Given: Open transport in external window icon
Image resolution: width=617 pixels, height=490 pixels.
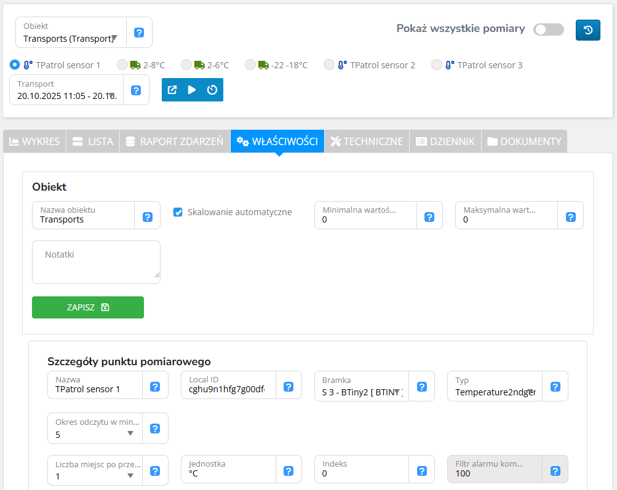Looking at the screenshot, I should [172, 90].
